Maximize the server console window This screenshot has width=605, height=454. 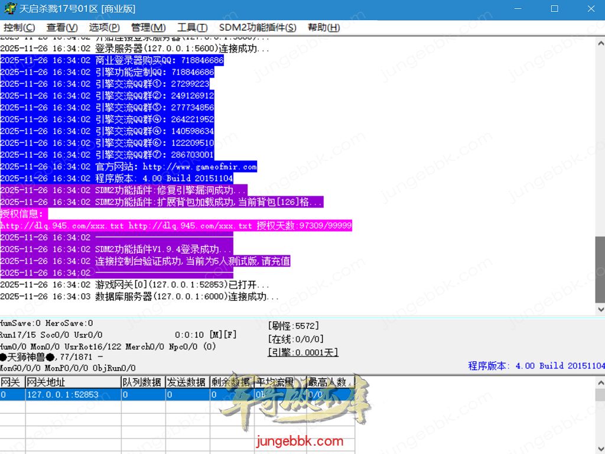pos(554,9)
